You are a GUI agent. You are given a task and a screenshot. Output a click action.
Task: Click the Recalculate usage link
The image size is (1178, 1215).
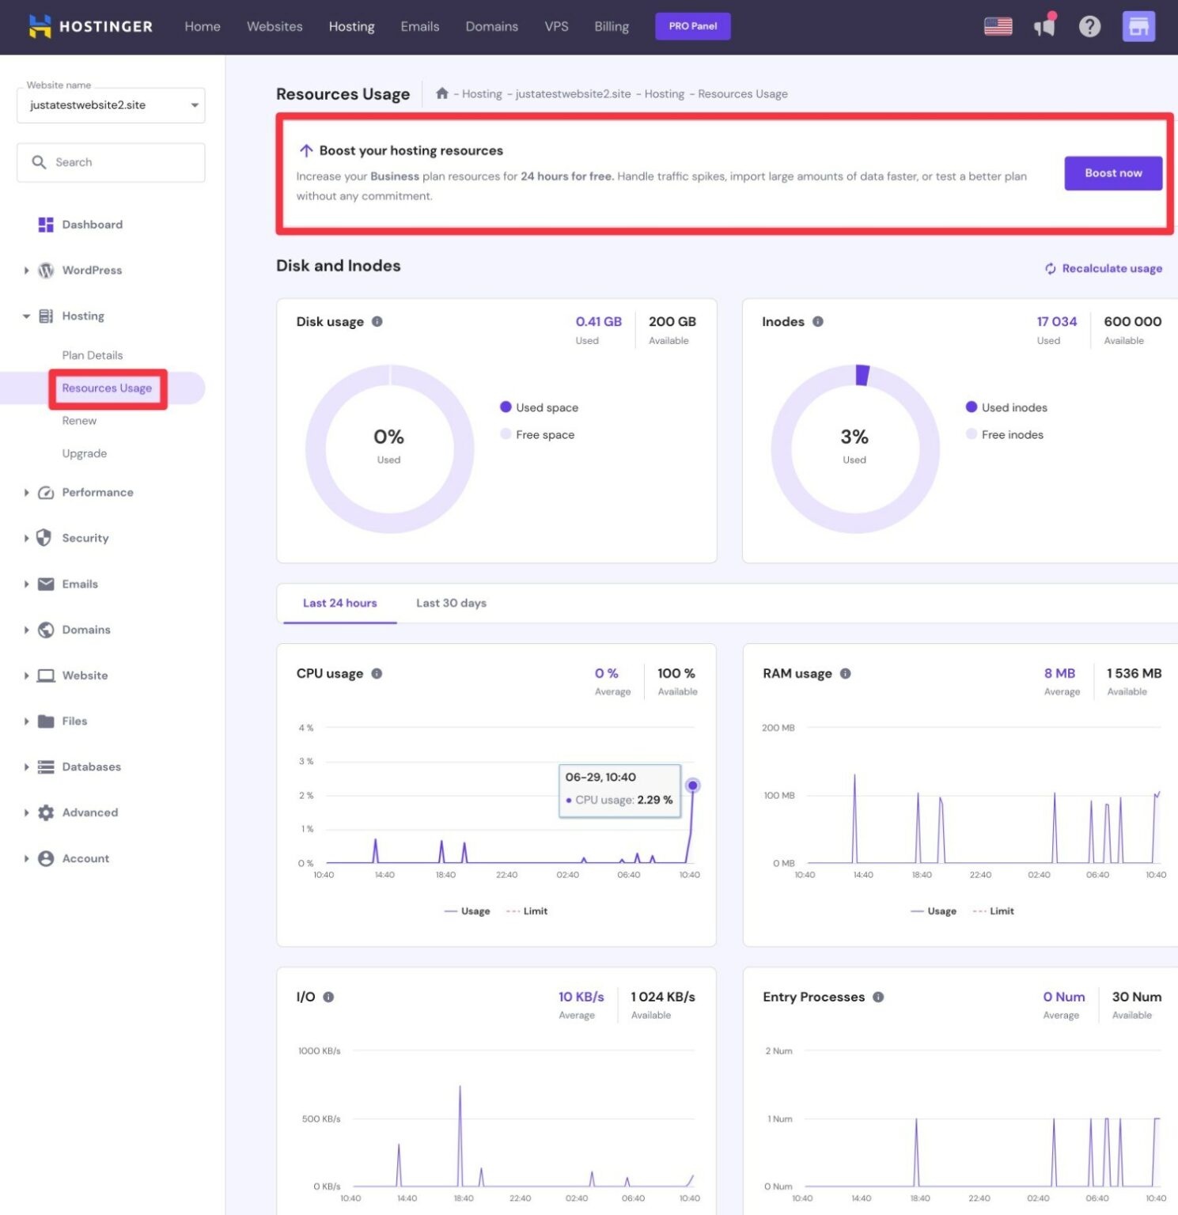(x=1104, y=268)
